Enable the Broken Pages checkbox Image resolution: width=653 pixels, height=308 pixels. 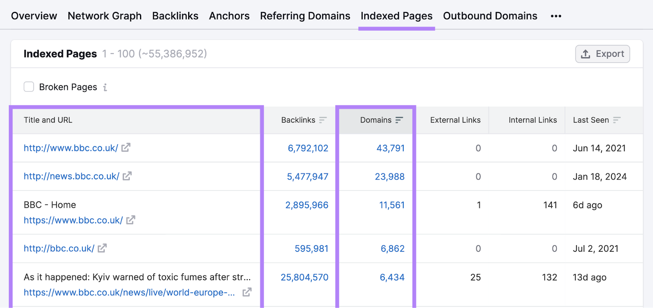click(29, 87)
